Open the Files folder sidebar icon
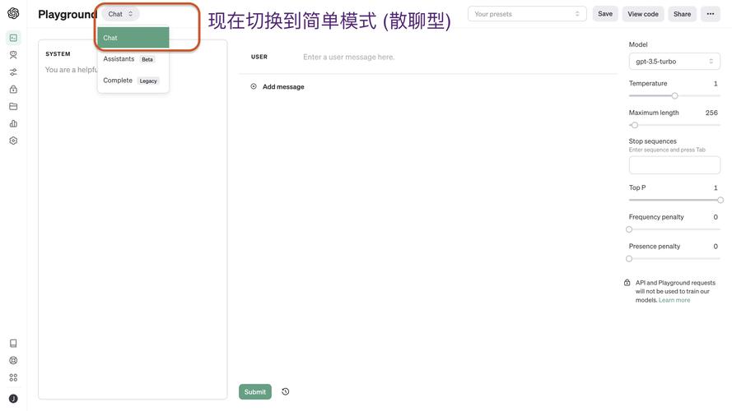Image resolution: width=732 pixels, height=411 pixels. coord(13,106)
